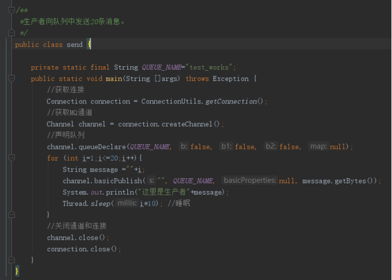Click the getConnection() method call

click(234, 101)
